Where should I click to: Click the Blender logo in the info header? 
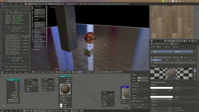(81, 4)
